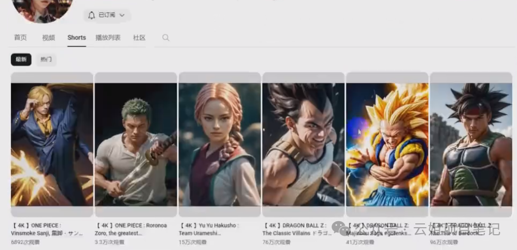Click the Tale of Bardock title
The image size is (517, 250).
461,229
